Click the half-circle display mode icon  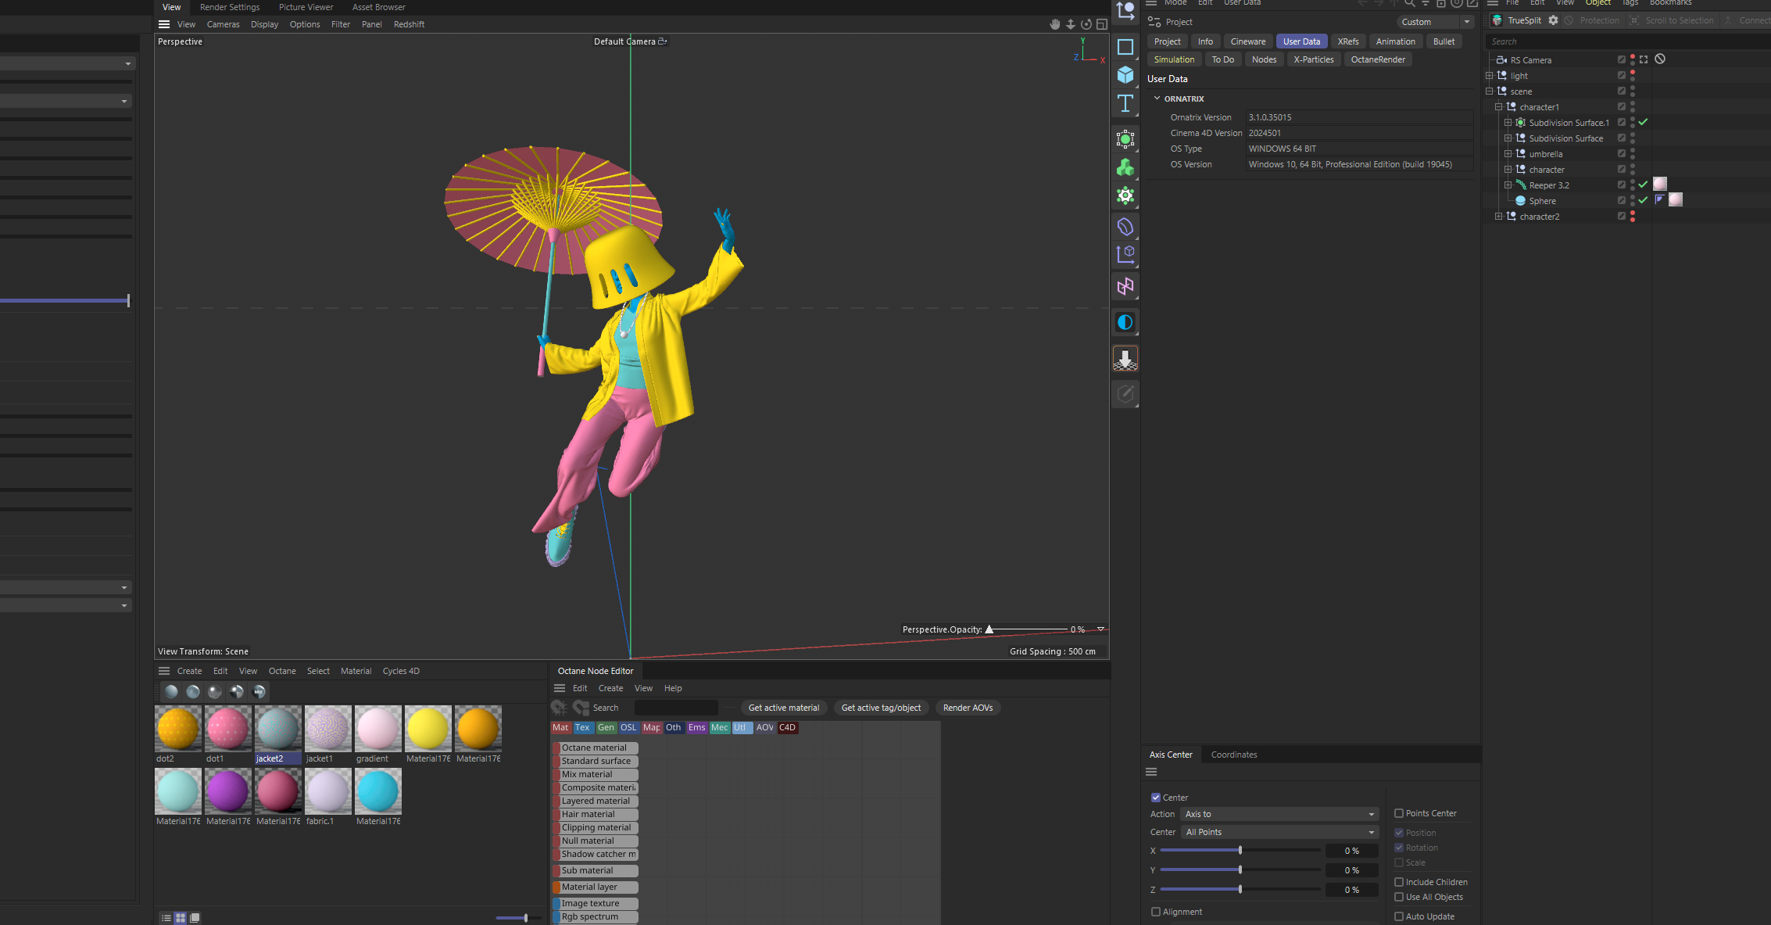[1125, 322]
